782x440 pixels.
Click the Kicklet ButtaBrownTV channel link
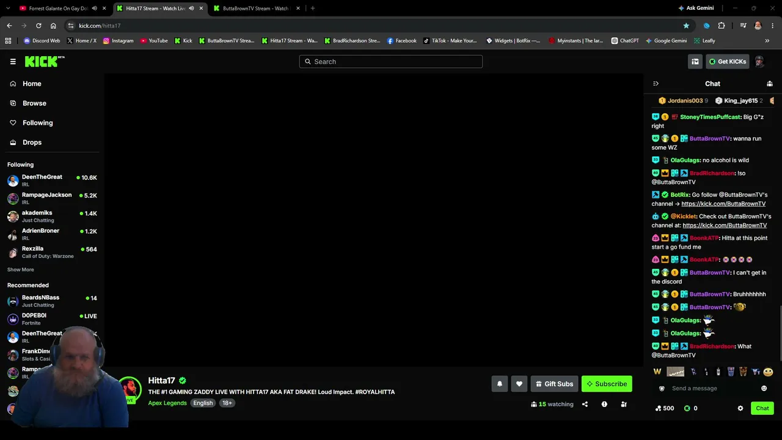(725, 226)
